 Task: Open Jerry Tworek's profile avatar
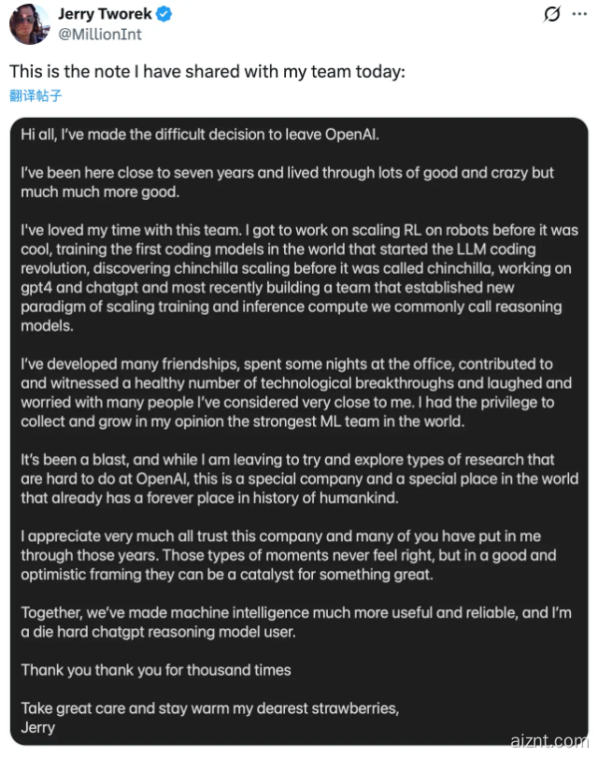tap(29, 23)
